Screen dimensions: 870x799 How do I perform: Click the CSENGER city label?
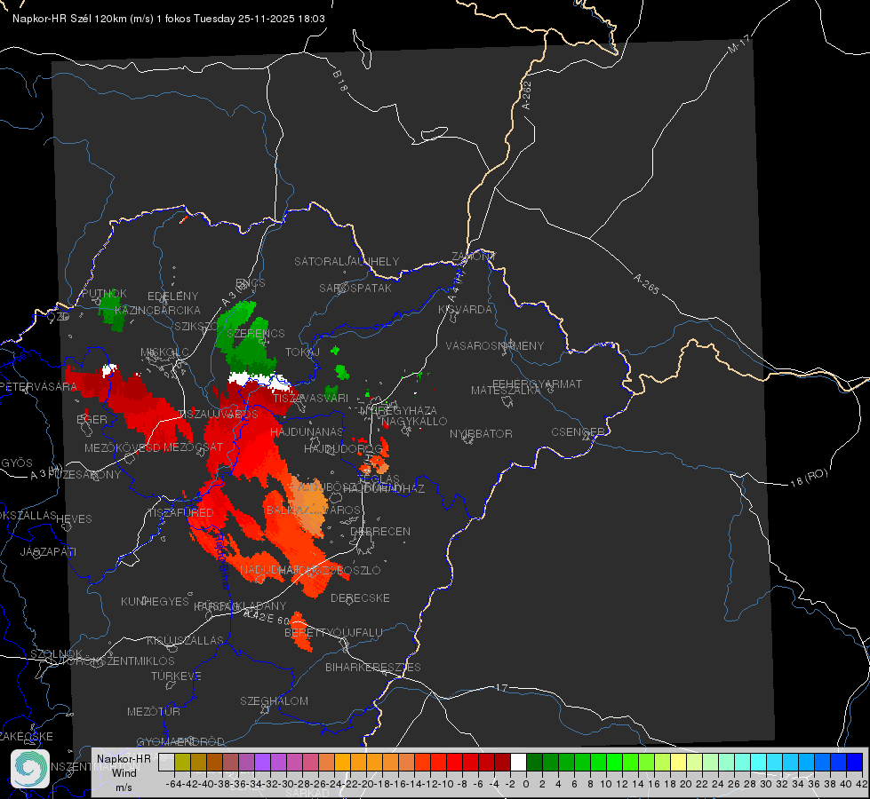point(578,431)
